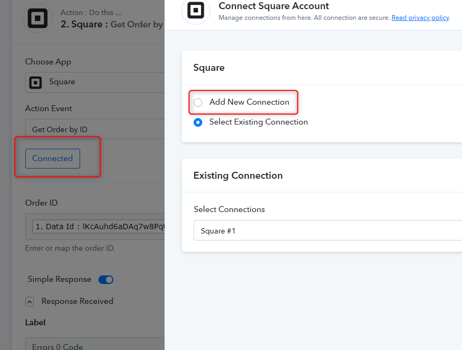The height and width of the screenshot is (350, 462).
Task: Click the chevron icon beside Response Received
Action: 30,302
